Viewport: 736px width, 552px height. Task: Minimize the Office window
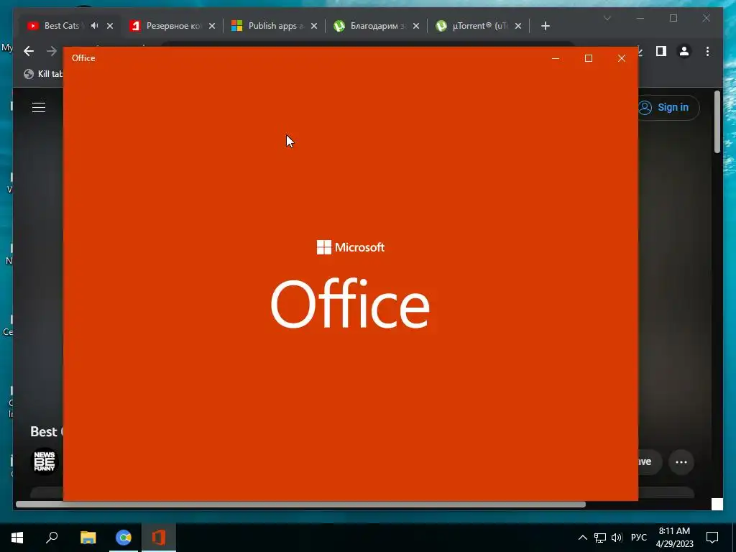click(556, 58)
